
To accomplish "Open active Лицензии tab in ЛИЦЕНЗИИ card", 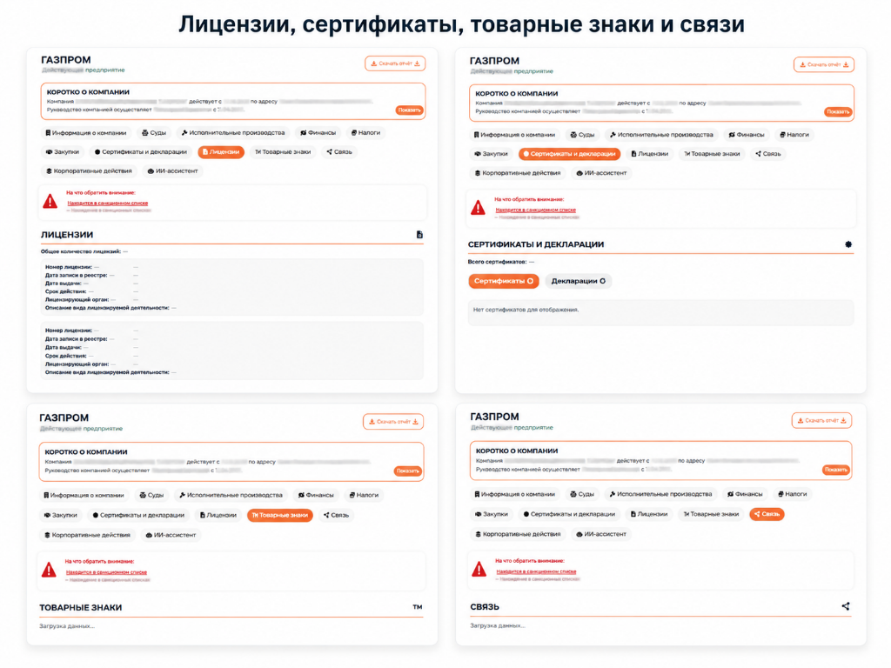I will 221,151.
